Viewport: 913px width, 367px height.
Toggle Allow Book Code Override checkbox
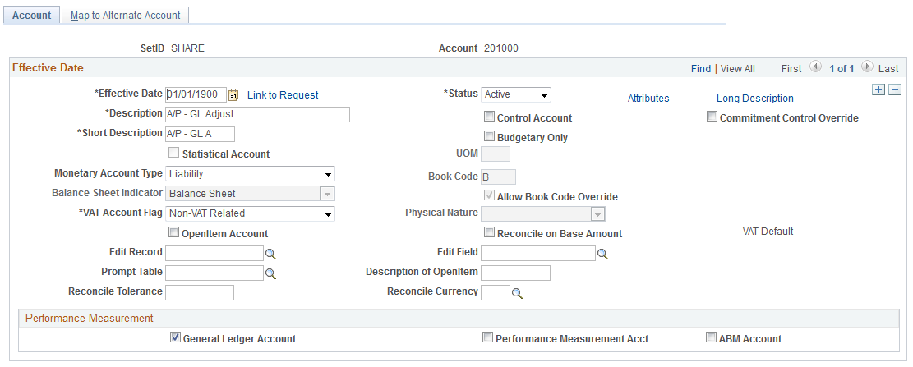click(x=489, y=195)
